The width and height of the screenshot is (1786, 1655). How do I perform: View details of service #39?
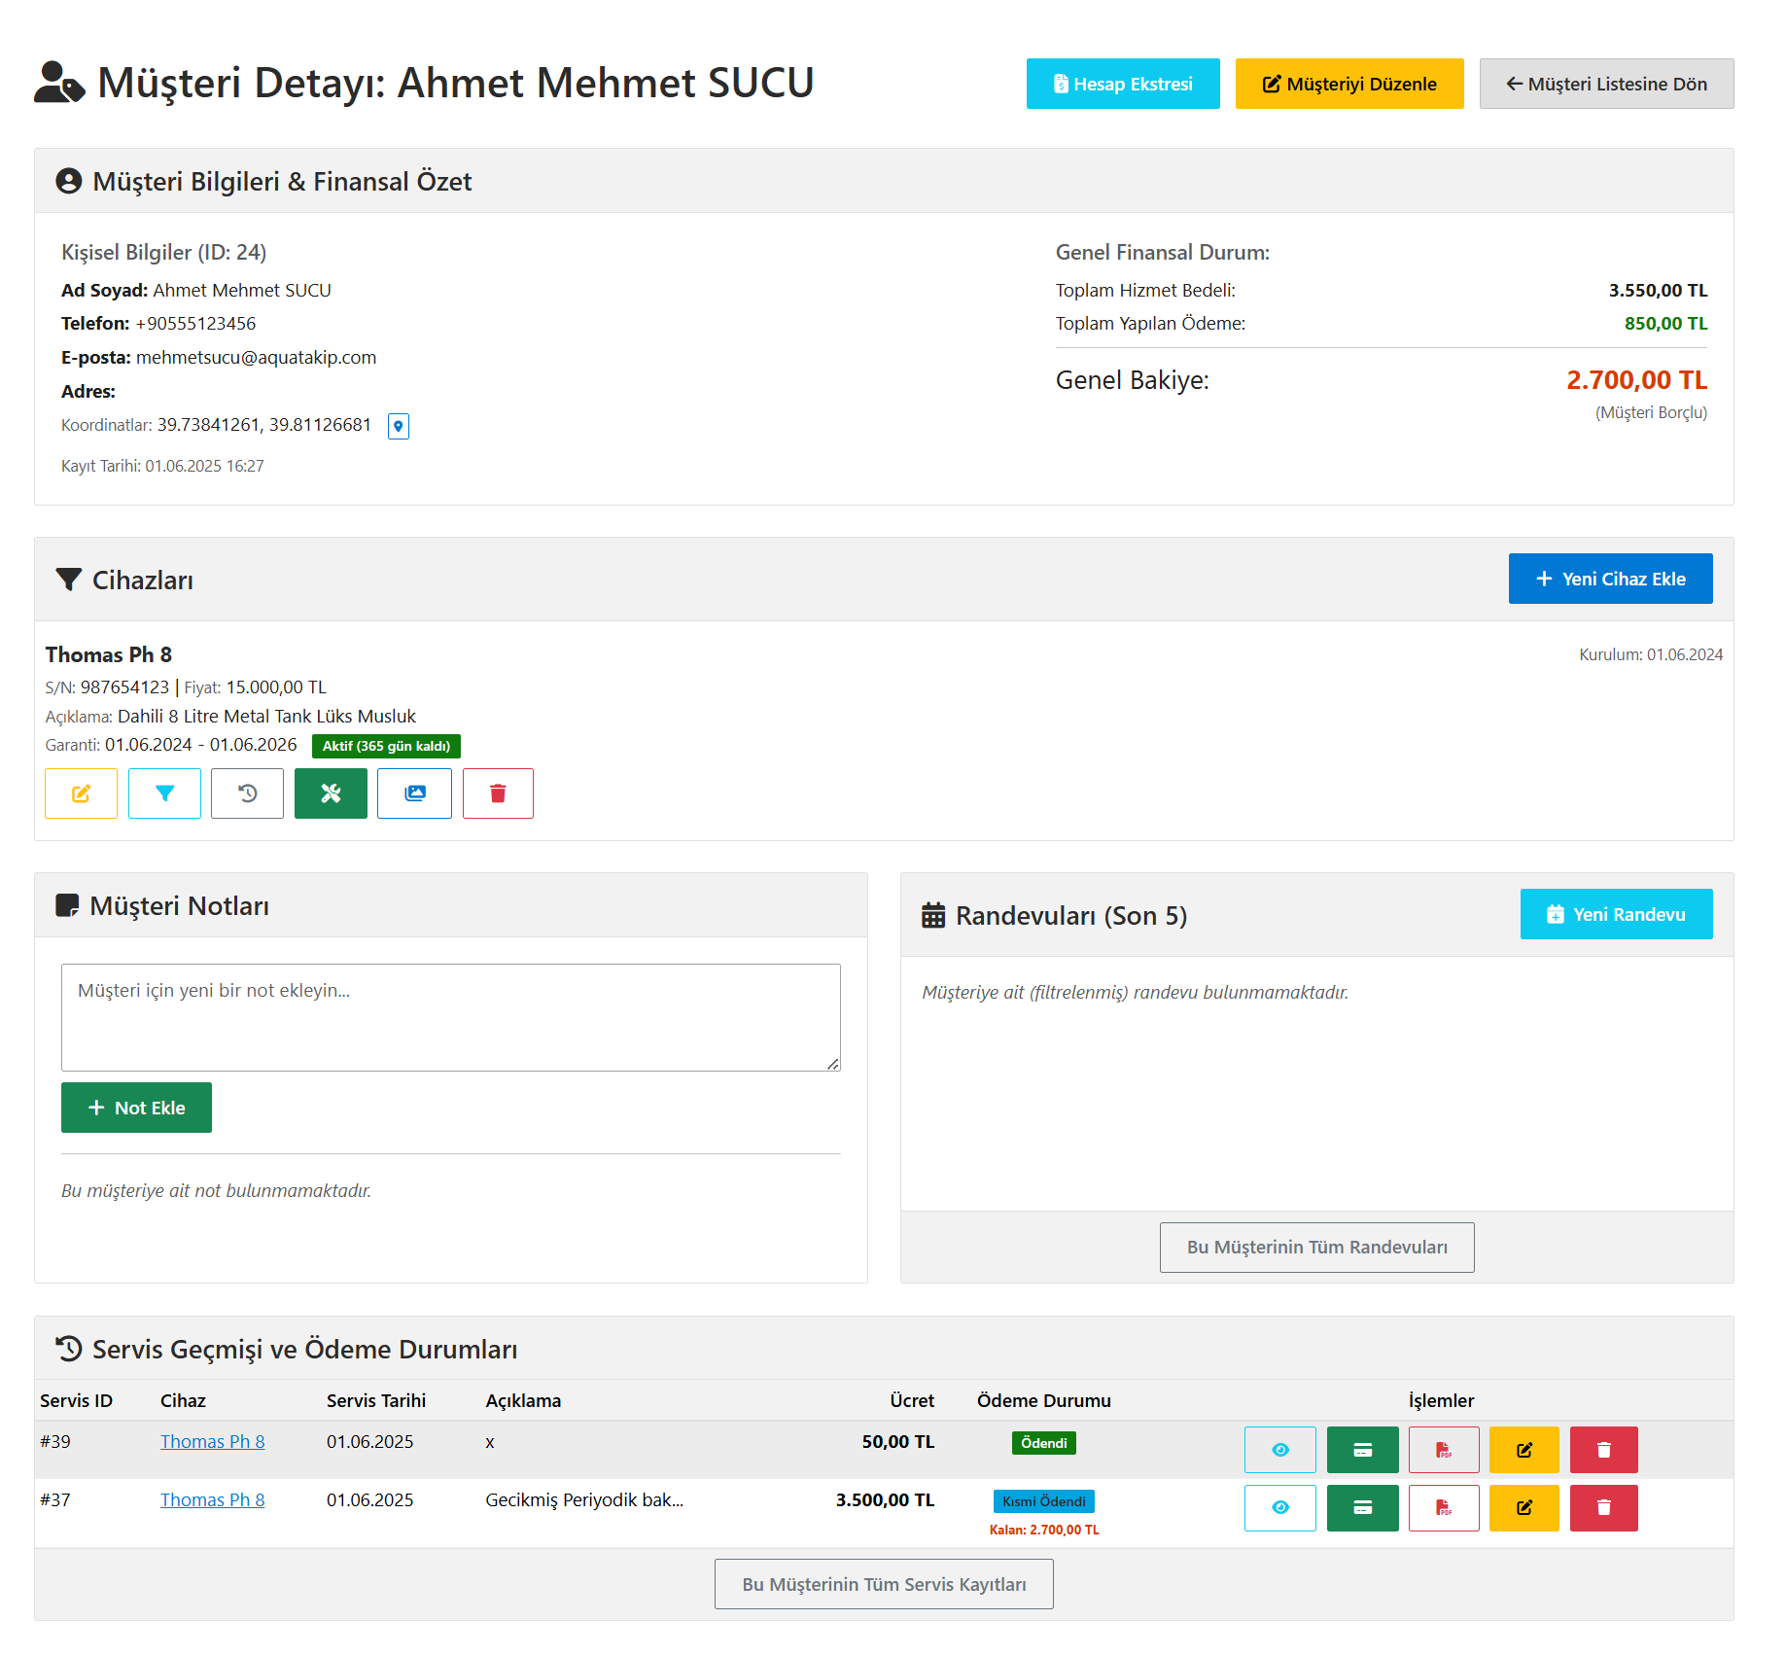1279,1450
